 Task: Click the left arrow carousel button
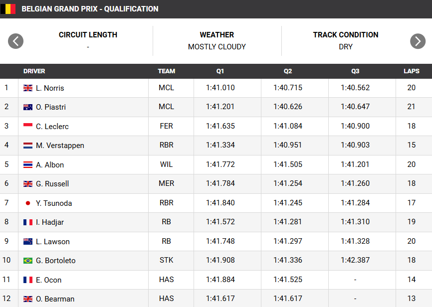(15, 41)
